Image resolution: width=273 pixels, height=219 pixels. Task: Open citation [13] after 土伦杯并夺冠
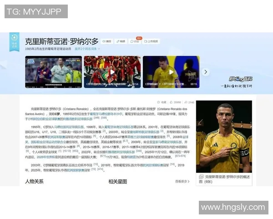(x=96, y=164)
